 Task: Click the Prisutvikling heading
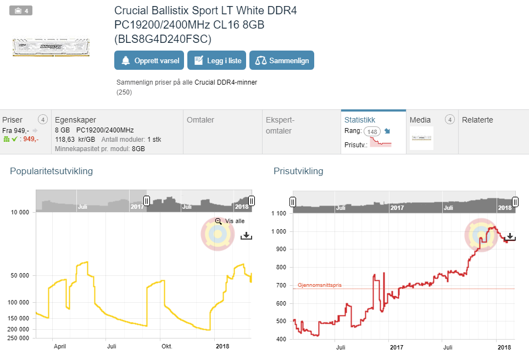298,171
